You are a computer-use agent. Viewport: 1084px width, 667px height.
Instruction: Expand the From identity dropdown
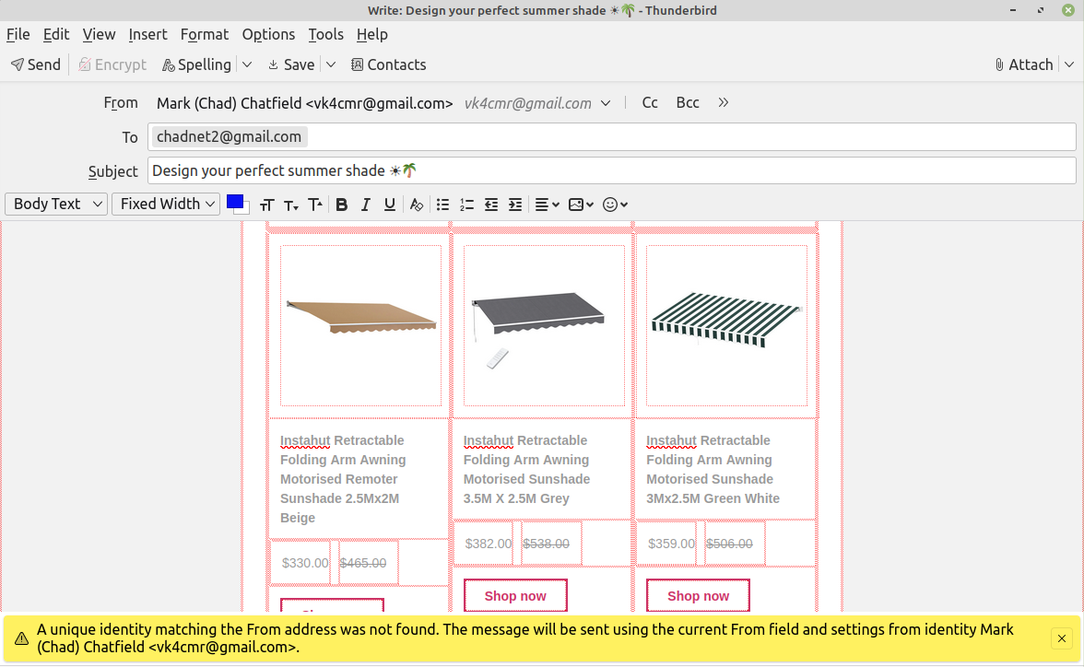(606, 103)
